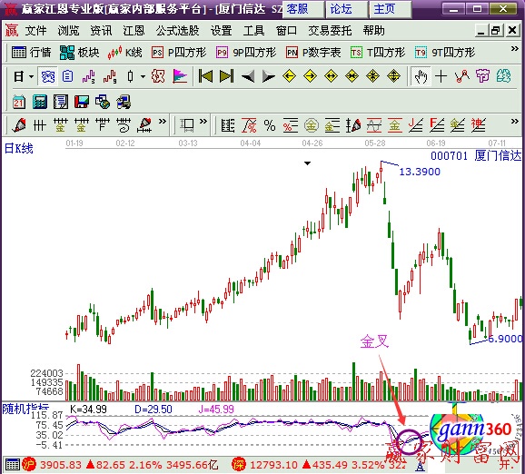Open the notepad icon
The height and width of the screenshot is (474, 525).
point(61,102)
